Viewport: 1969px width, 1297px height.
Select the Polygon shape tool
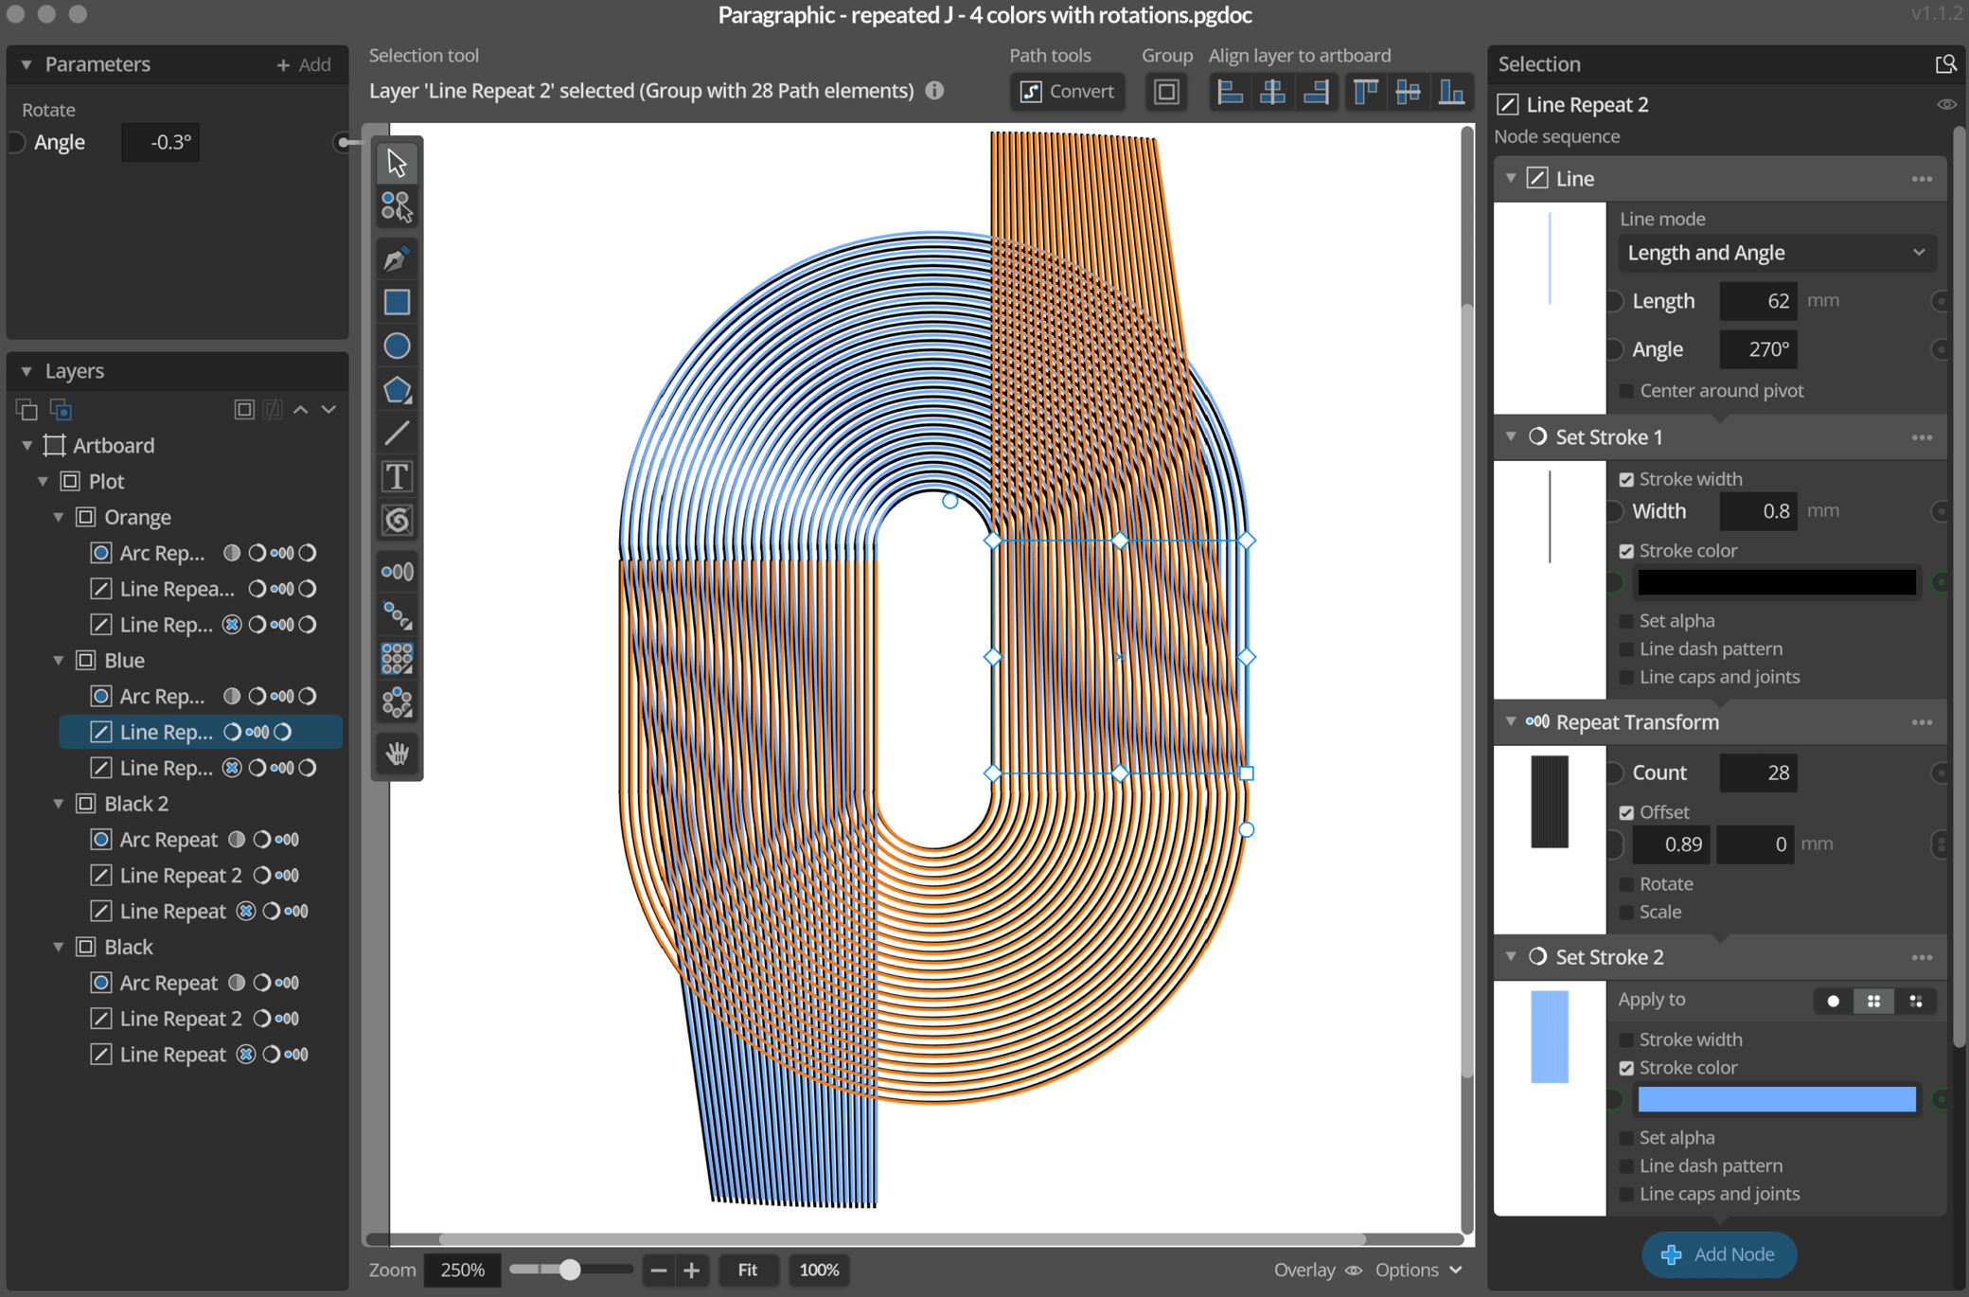pos(397,389)
